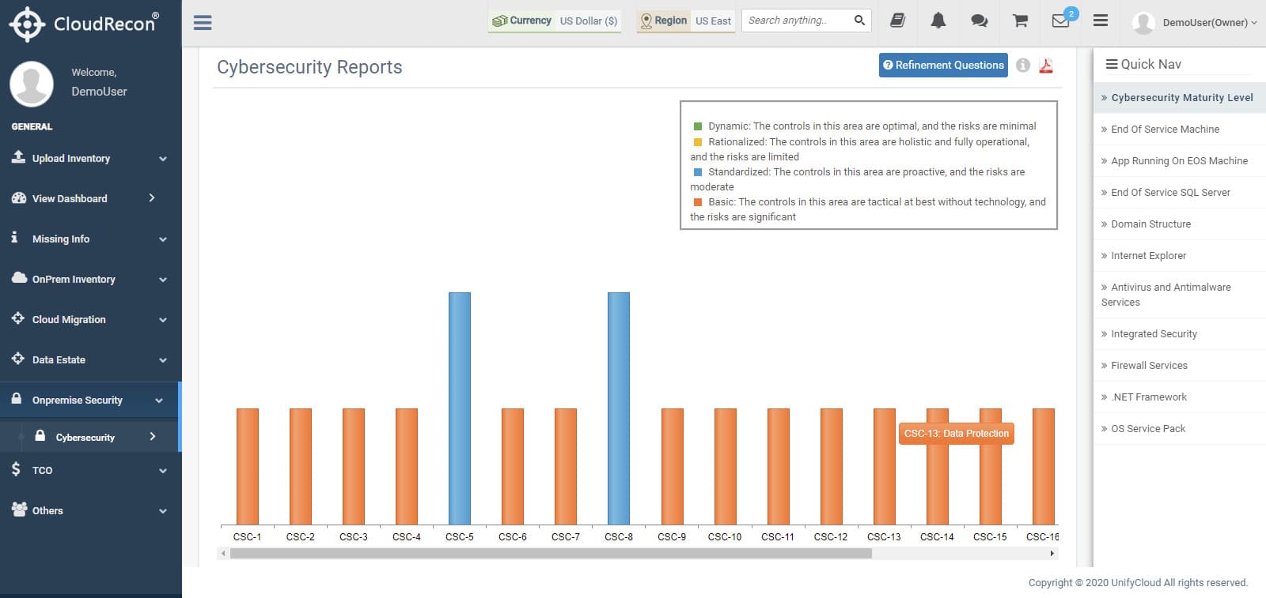Open the DemoUser(Owner) account dropdown
This screenshot has height=598, width=1266.
point(1195,22)
